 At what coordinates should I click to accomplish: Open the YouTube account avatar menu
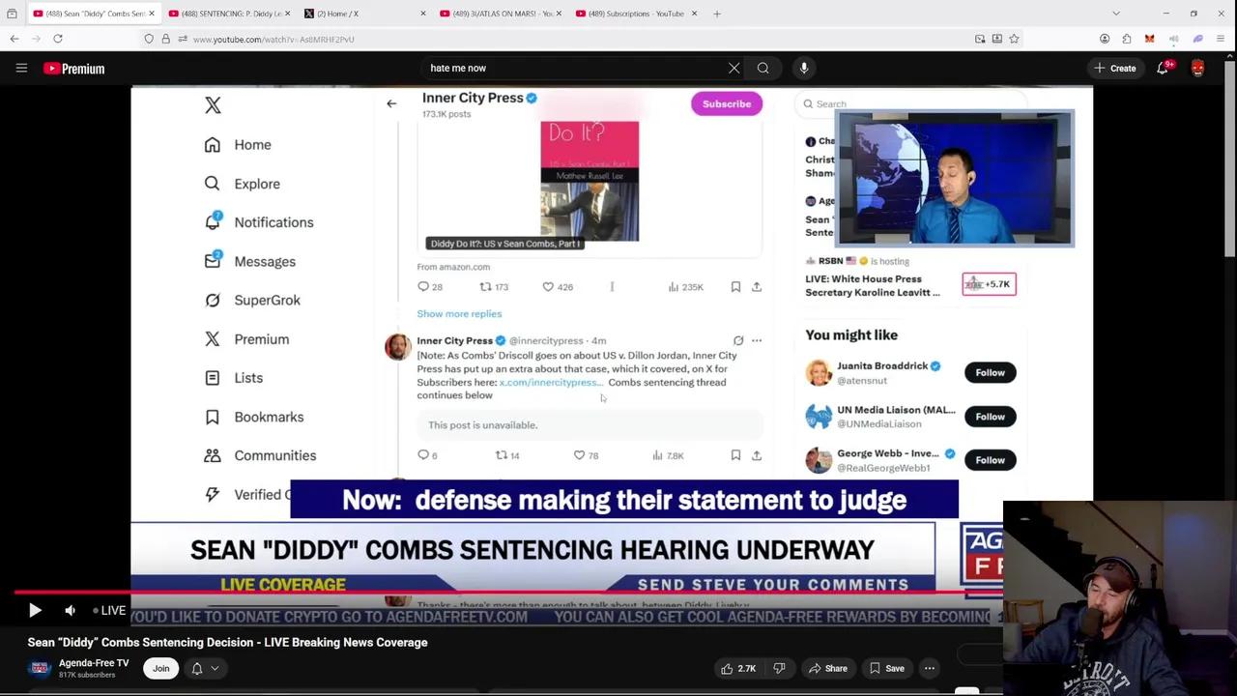click(1198, 68)
